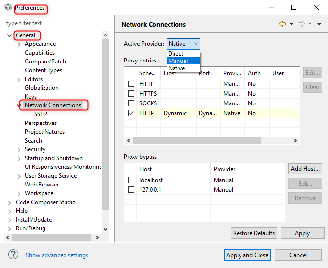Open the view menu triangle in header
Screen dimensions: 328x268
click(319, 24)
